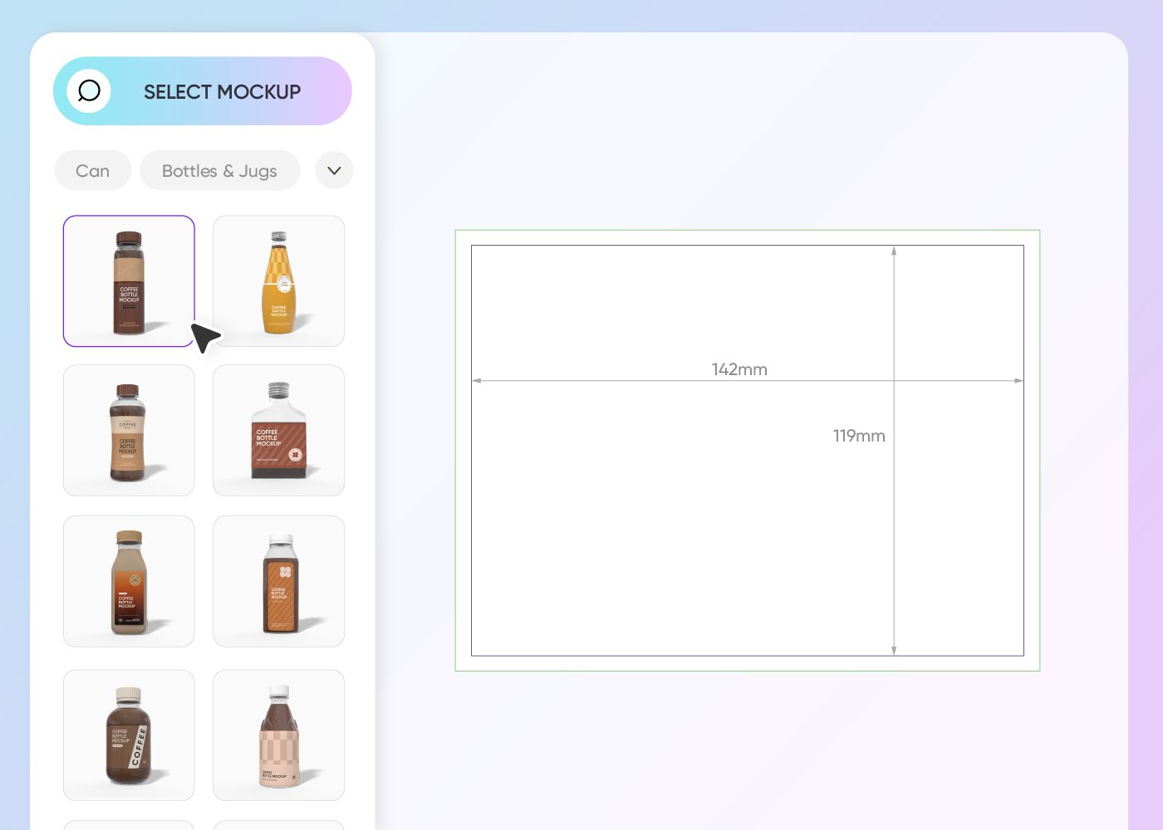
Task: Pick the flask-shaped coffee bottle mockup
Action: [x=278, y=430]
